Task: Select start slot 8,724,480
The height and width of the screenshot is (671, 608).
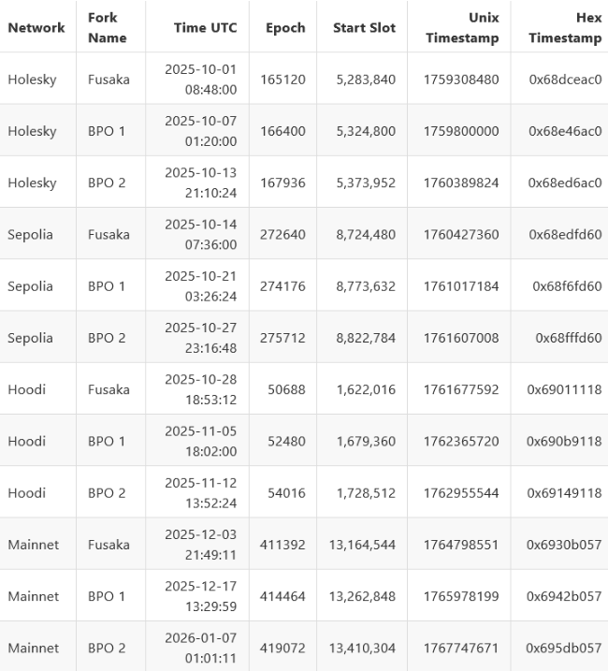Action: [366, 234]
